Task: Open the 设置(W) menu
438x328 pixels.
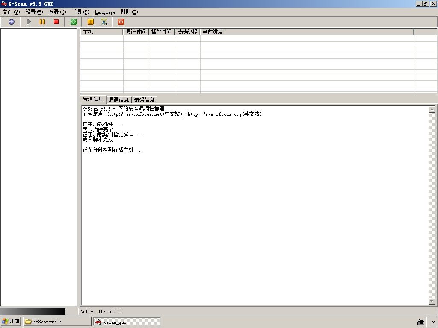Action: click(34, 12)
